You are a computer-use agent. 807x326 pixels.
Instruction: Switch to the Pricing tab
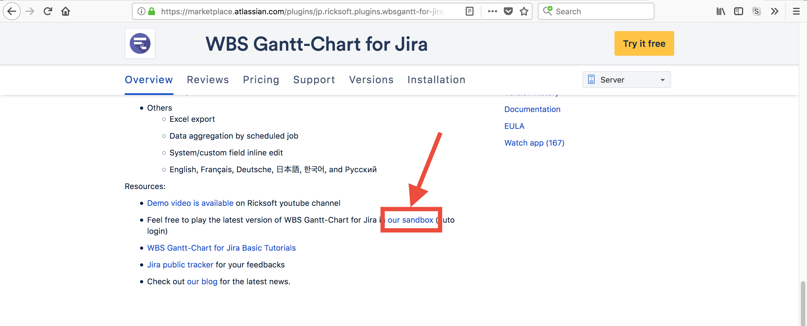pos(261,80)
